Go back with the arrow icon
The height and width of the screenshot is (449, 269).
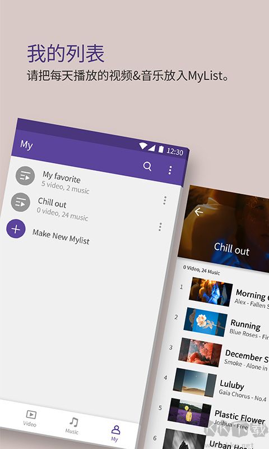coord(198,212)
